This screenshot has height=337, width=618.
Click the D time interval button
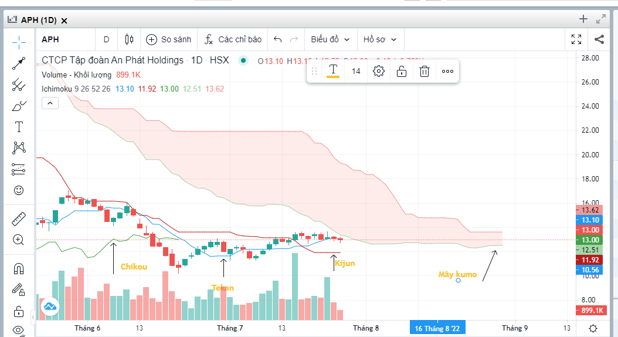106,39
